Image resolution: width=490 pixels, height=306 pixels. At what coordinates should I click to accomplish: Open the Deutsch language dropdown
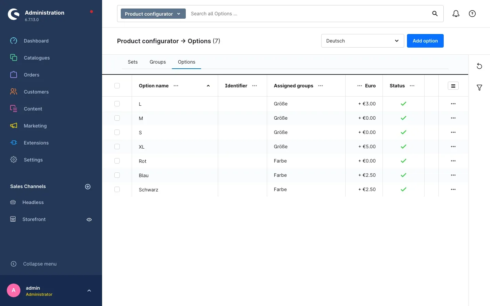[x=362, y=41]
